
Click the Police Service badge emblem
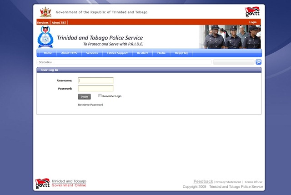tap(45, 37)
